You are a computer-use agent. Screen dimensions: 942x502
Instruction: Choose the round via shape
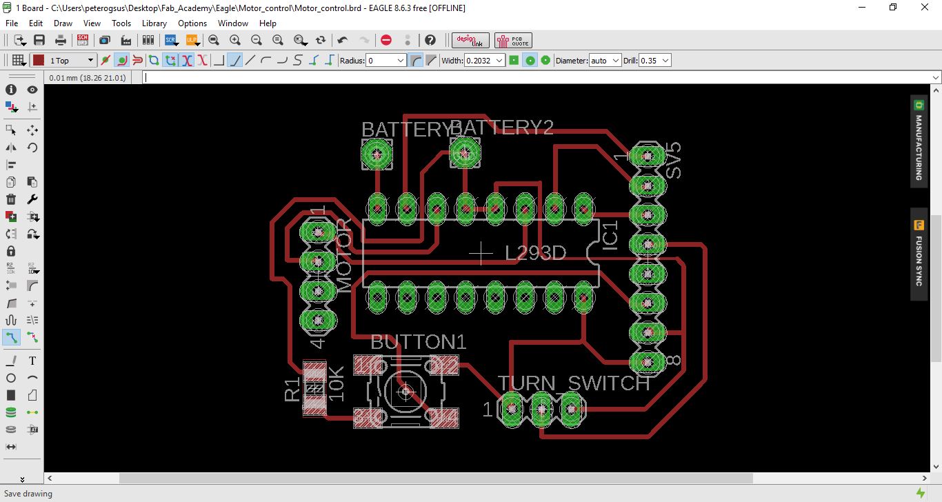[530, 60]
